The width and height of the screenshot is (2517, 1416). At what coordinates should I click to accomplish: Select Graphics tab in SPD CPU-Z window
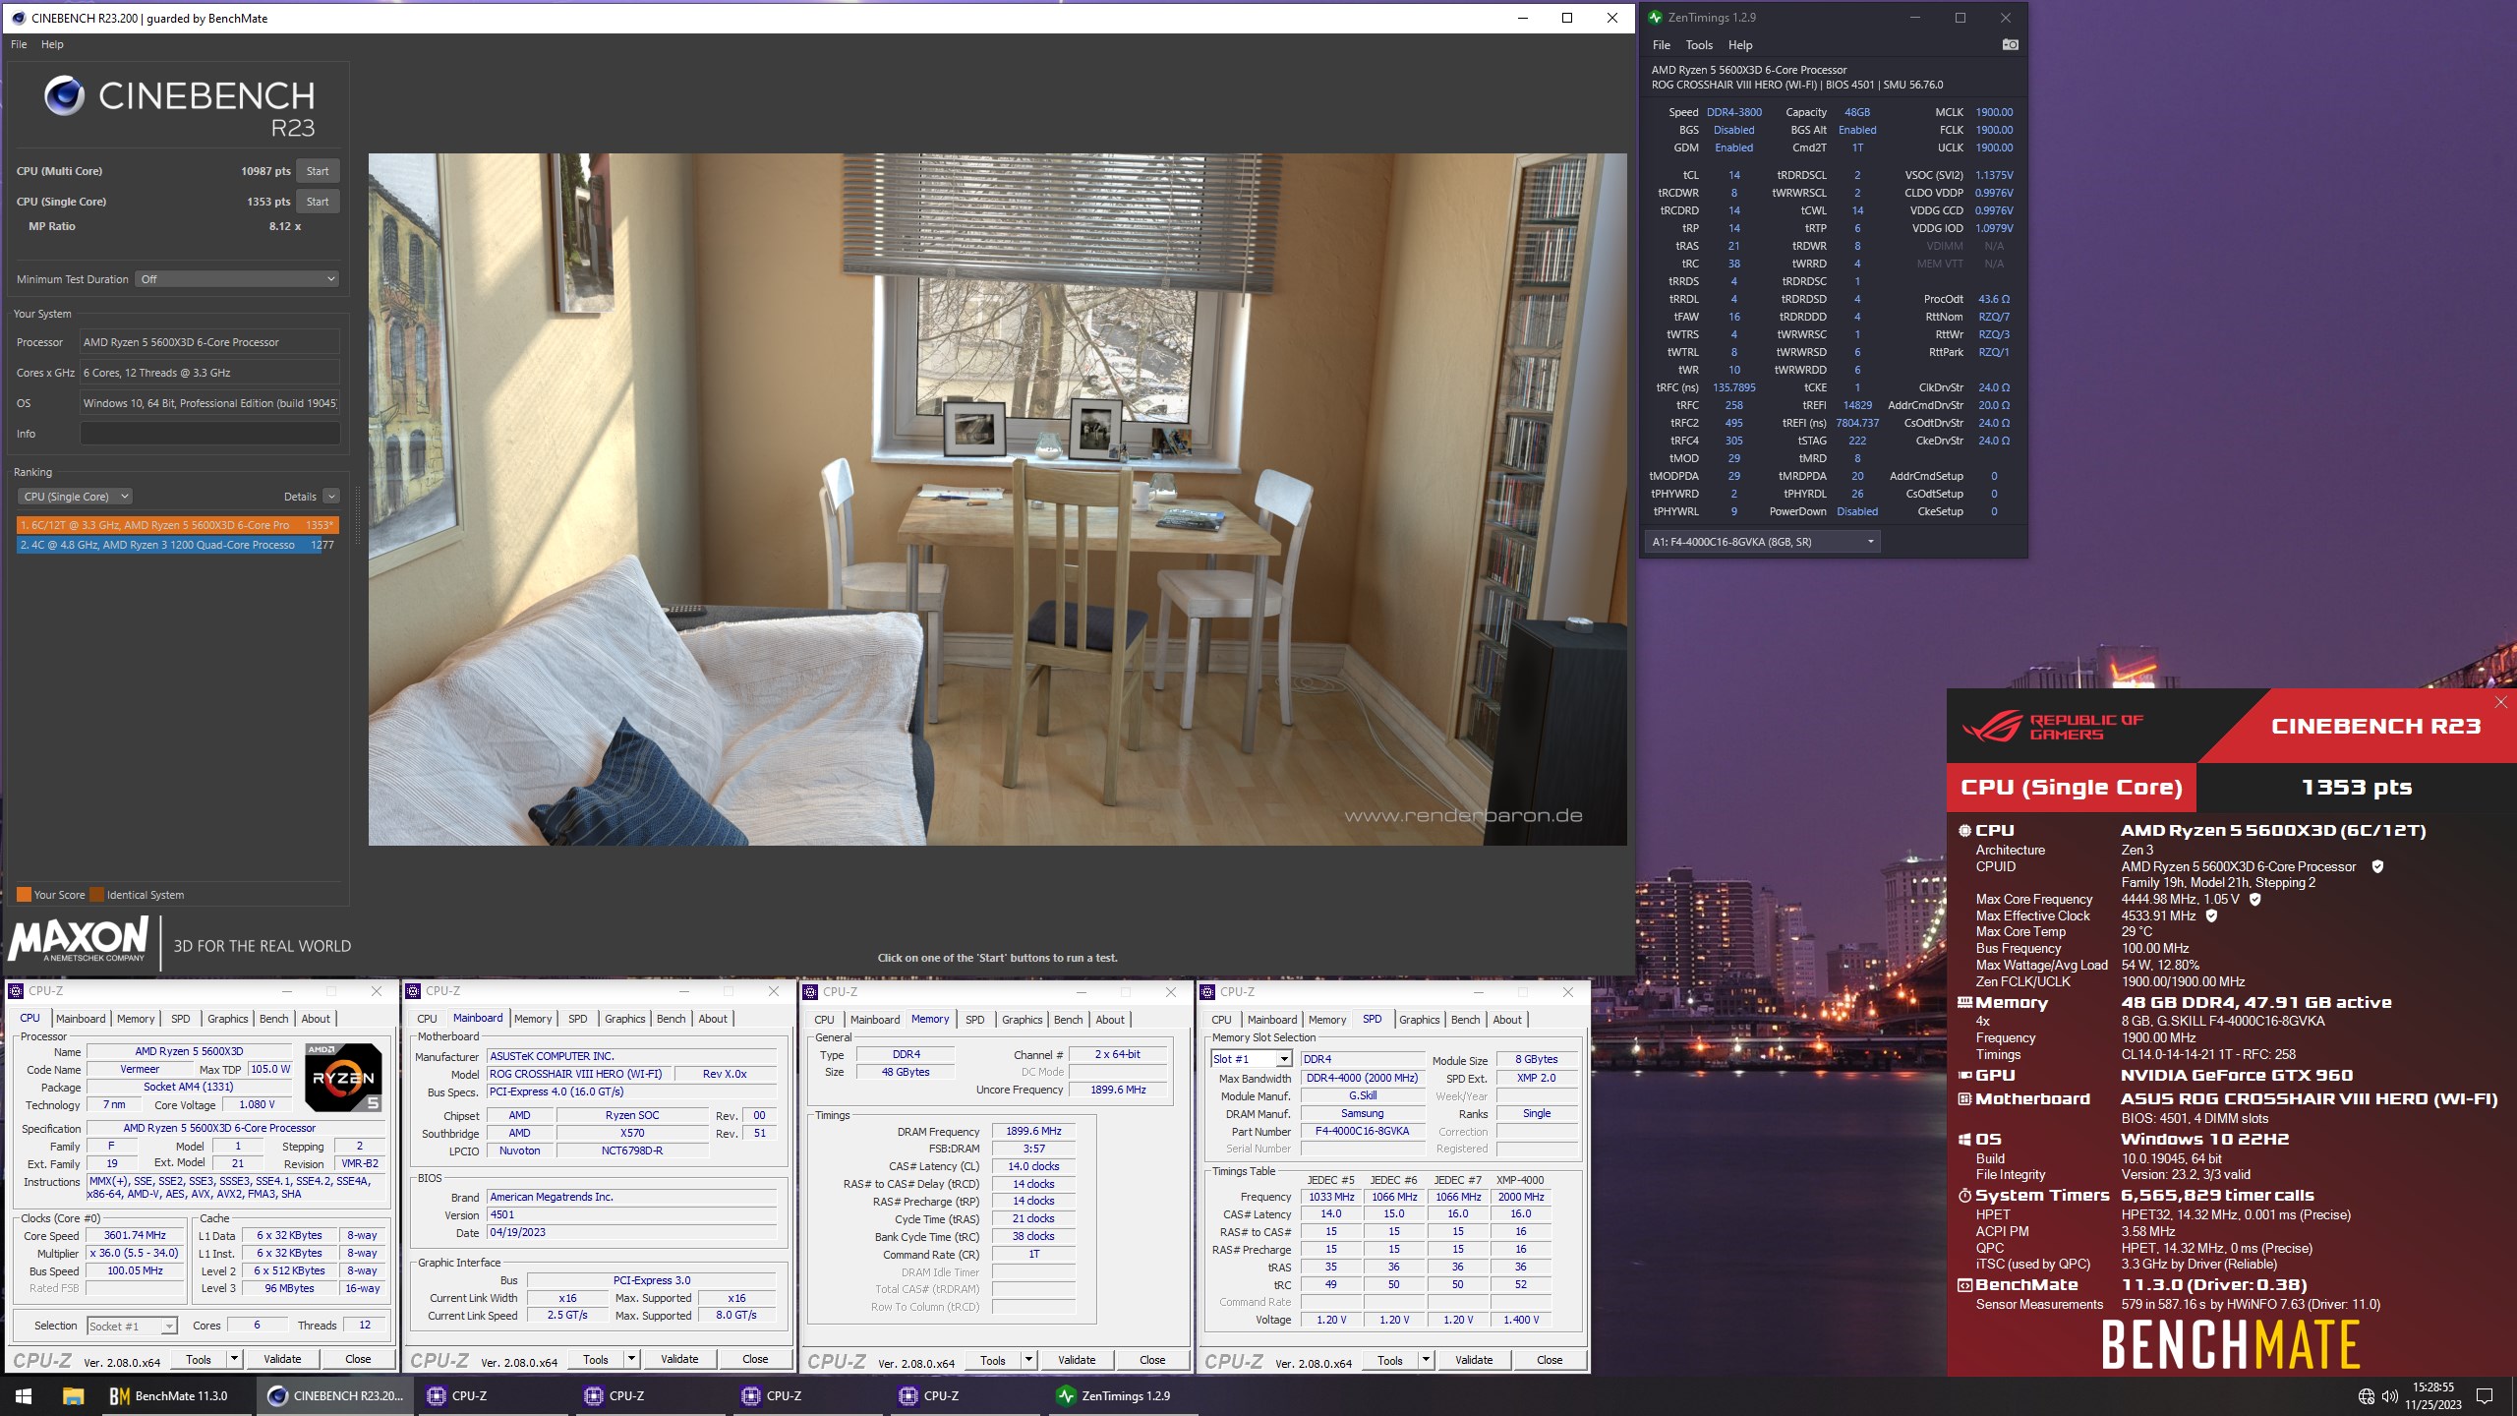point(1419,1020)
